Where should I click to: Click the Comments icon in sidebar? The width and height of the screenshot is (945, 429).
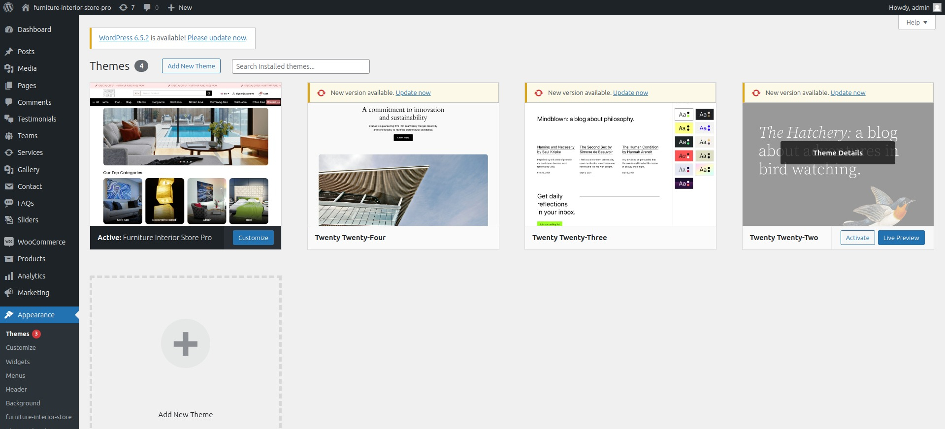click(9, 102)
